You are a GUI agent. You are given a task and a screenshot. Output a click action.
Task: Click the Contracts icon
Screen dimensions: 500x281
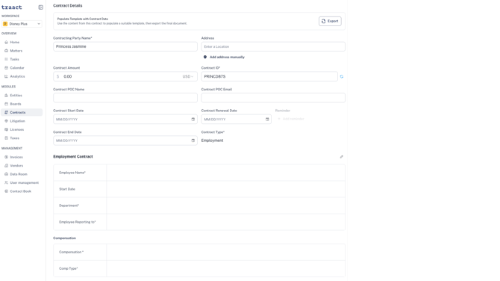[x=6, y=112]
